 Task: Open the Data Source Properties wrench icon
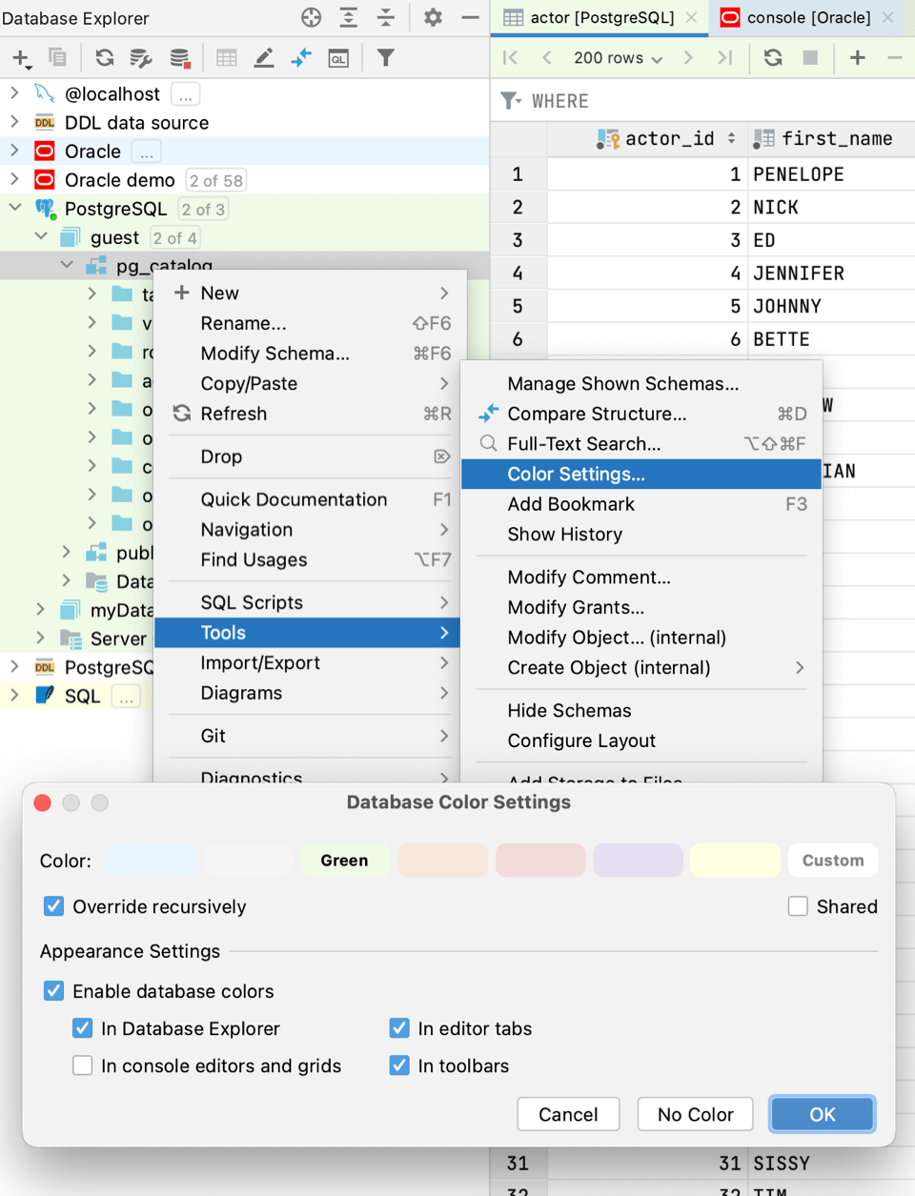pos(141,58)
